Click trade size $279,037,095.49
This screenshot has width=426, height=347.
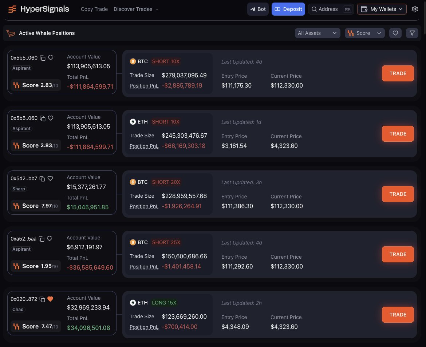[x=184, y=75]
